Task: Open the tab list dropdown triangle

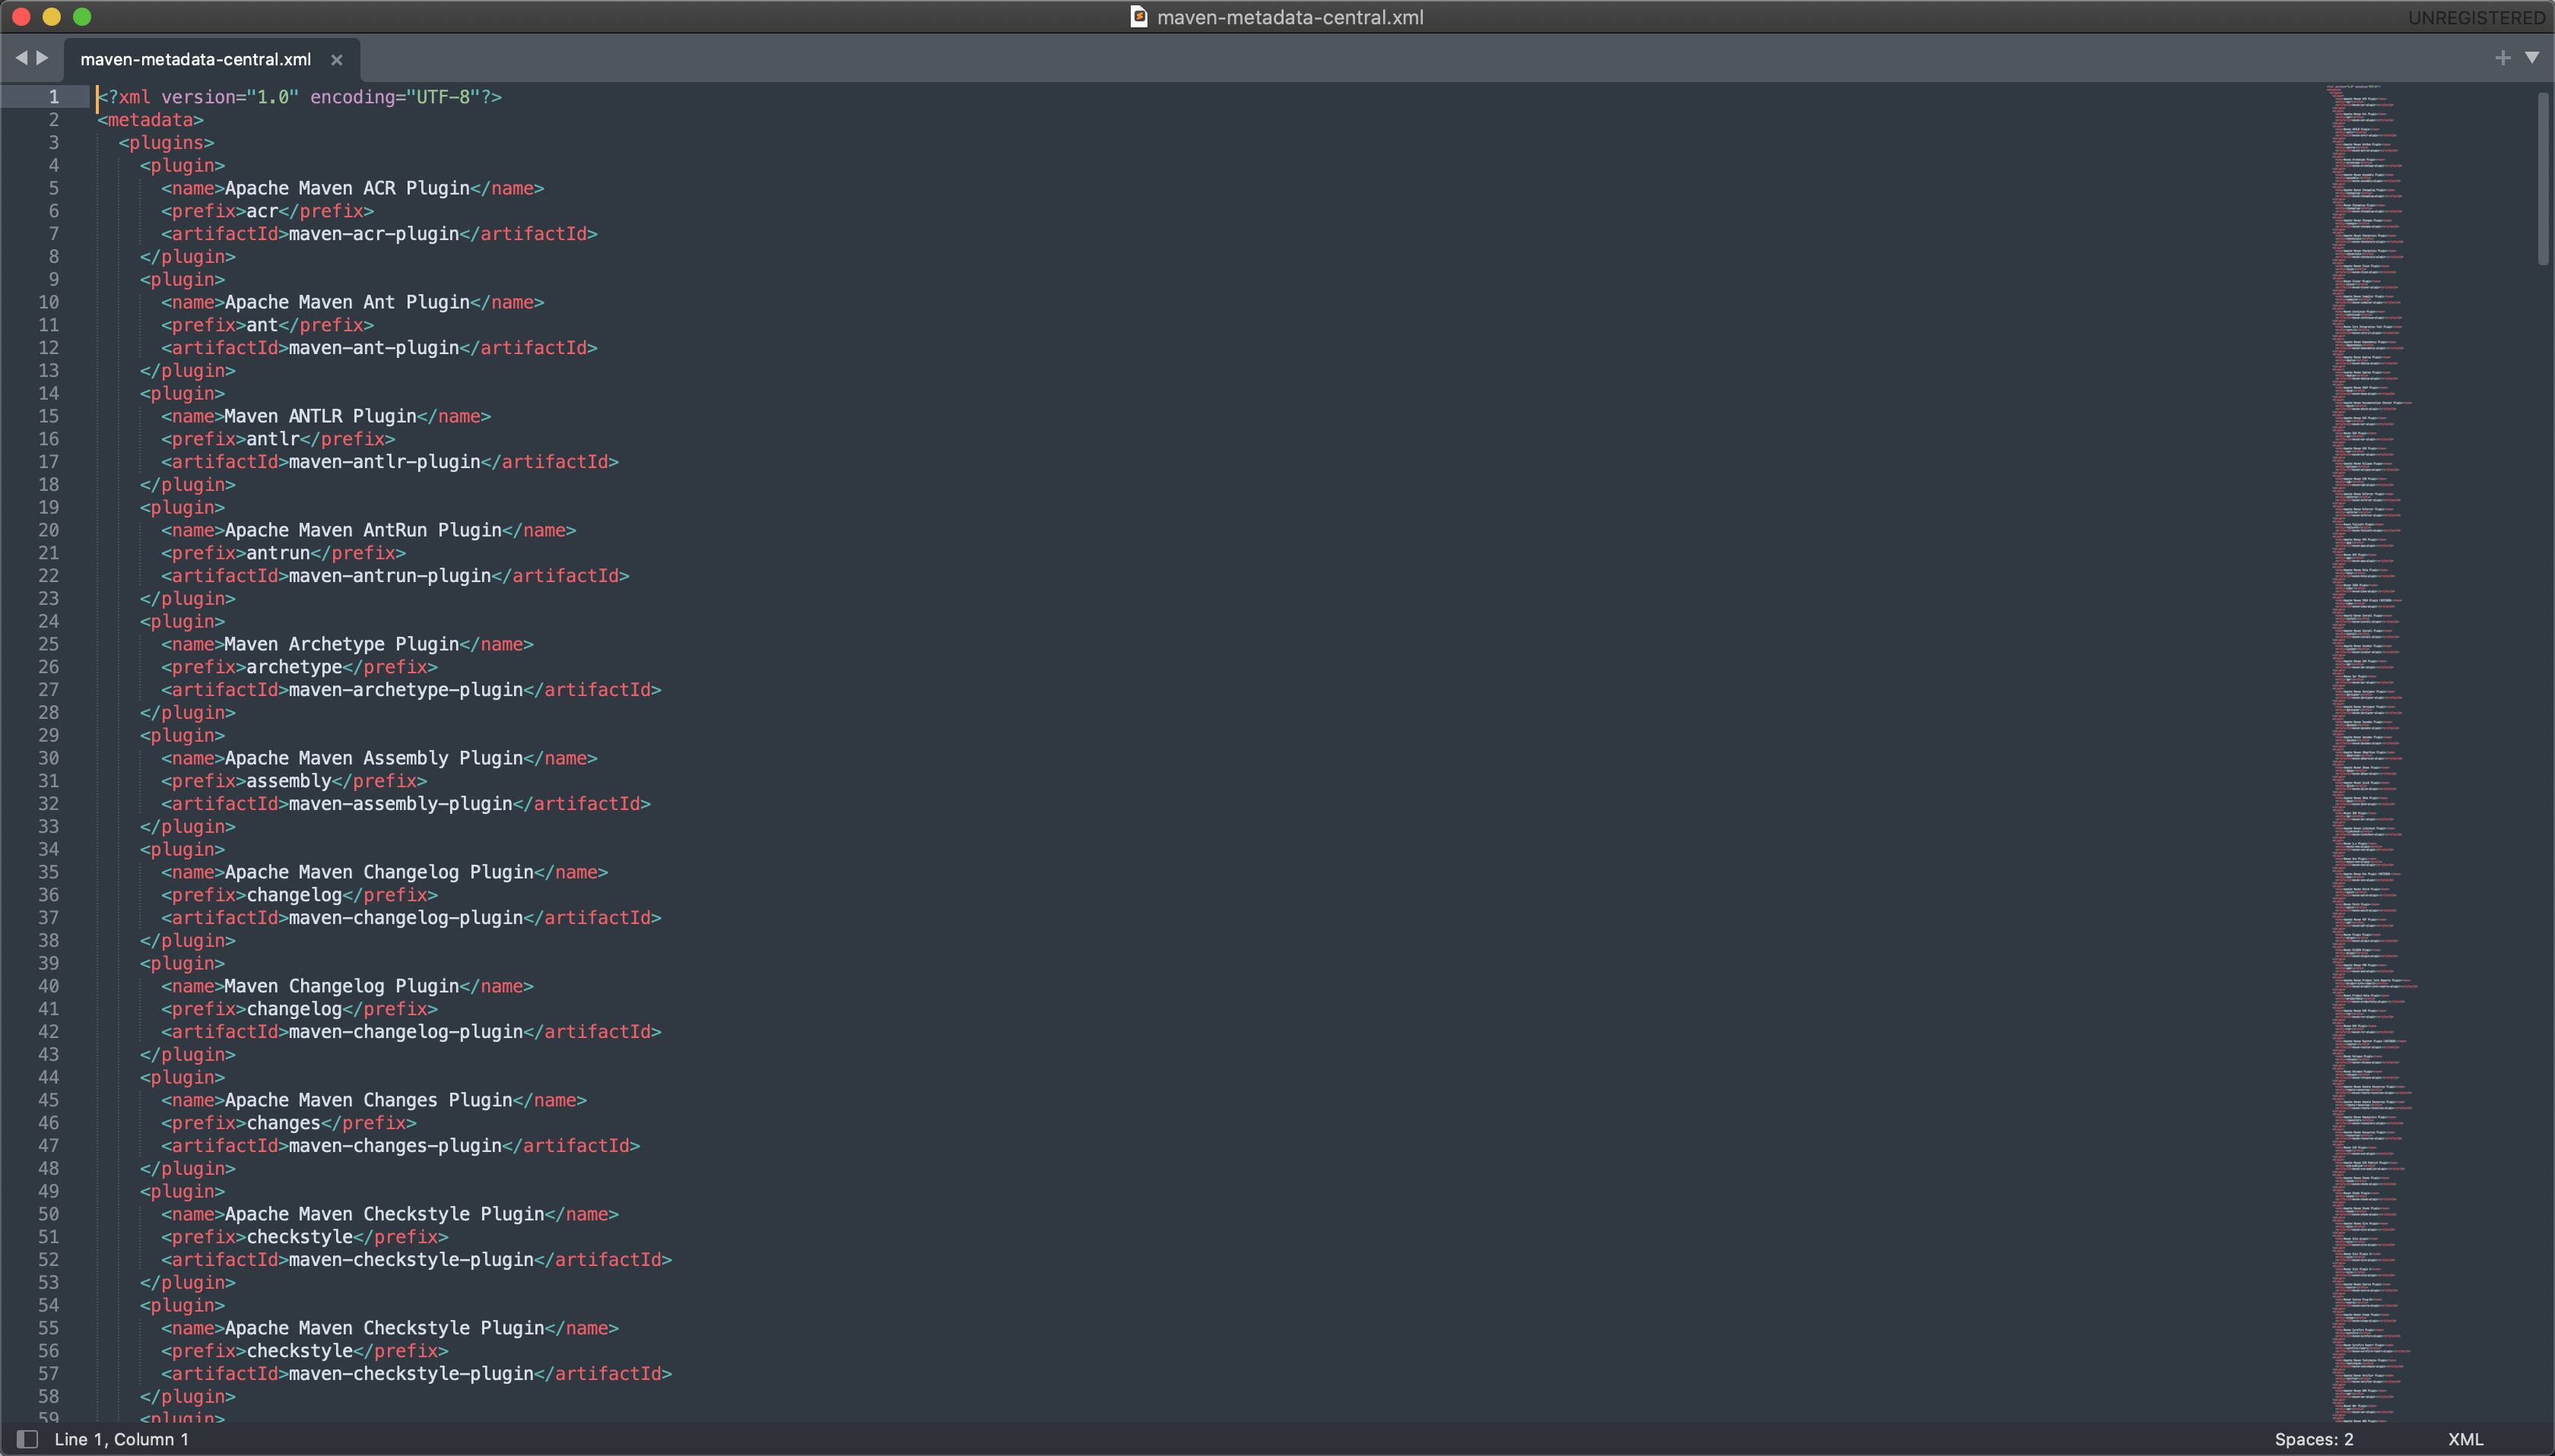Action: pyautogui.click(x=2532, y=58)
